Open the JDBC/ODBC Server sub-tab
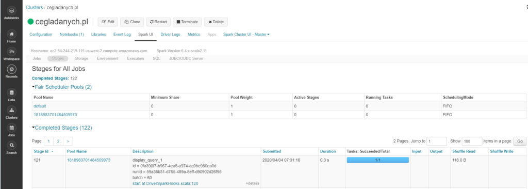The height and width of the screenshot is (189, 528). tap(186, 58)
